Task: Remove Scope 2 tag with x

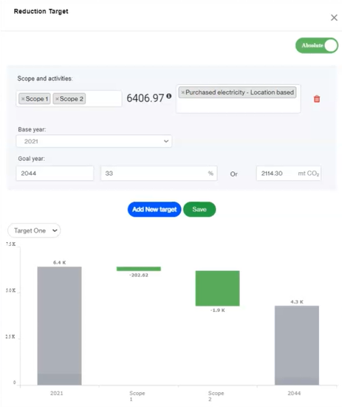Action: (x=57, y=99)
